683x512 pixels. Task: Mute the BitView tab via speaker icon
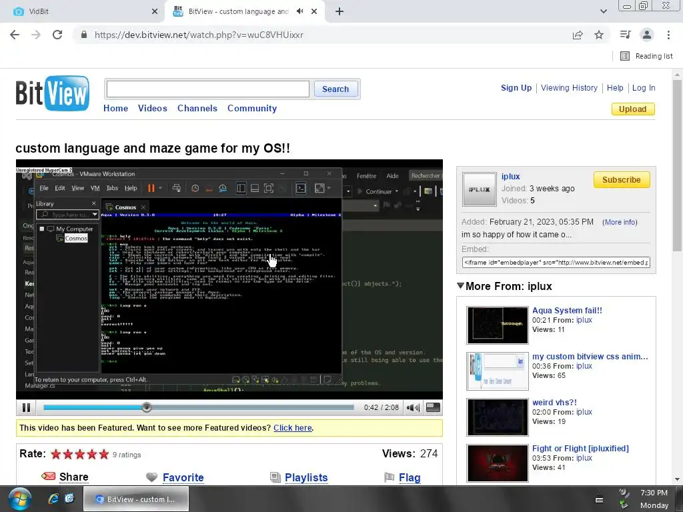(x=299, y=11)
